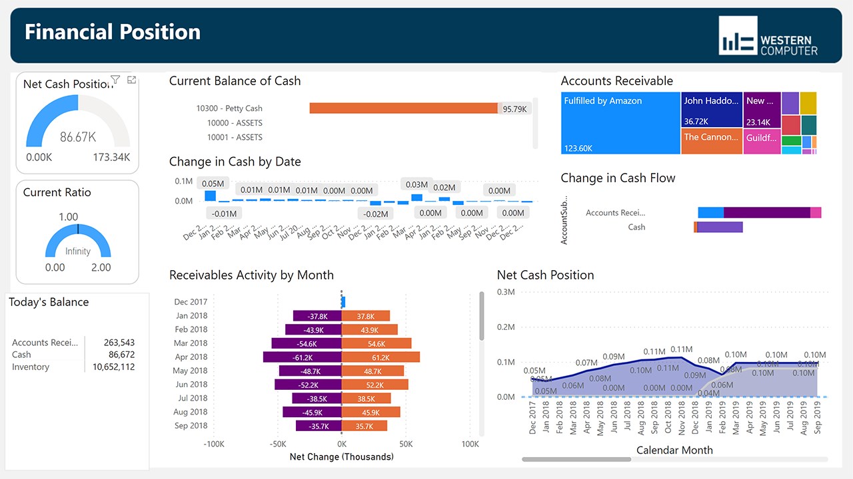Select the John Haddo... treemap tile
This screenshot has width=853, height=479.
click(712, 110)
